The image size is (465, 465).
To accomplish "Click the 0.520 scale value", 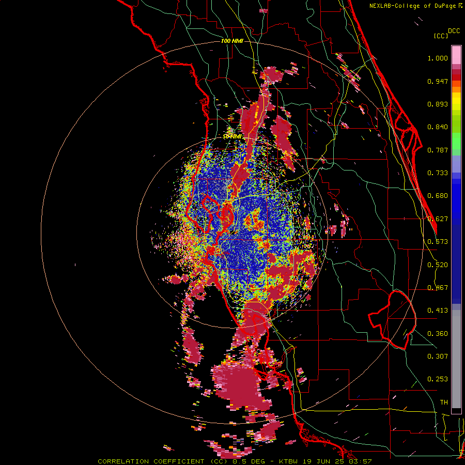I will point(438,265).
